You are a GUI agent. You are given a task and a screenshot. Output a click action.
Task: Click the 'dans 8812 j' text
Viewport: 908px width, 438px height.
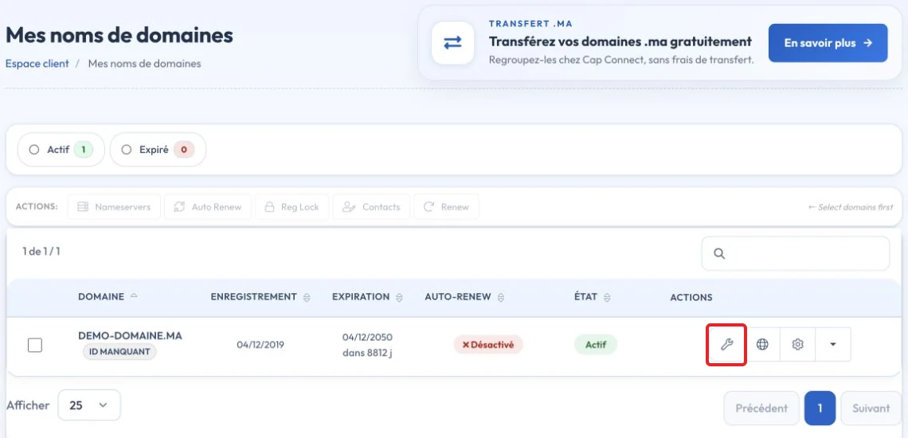367,352
